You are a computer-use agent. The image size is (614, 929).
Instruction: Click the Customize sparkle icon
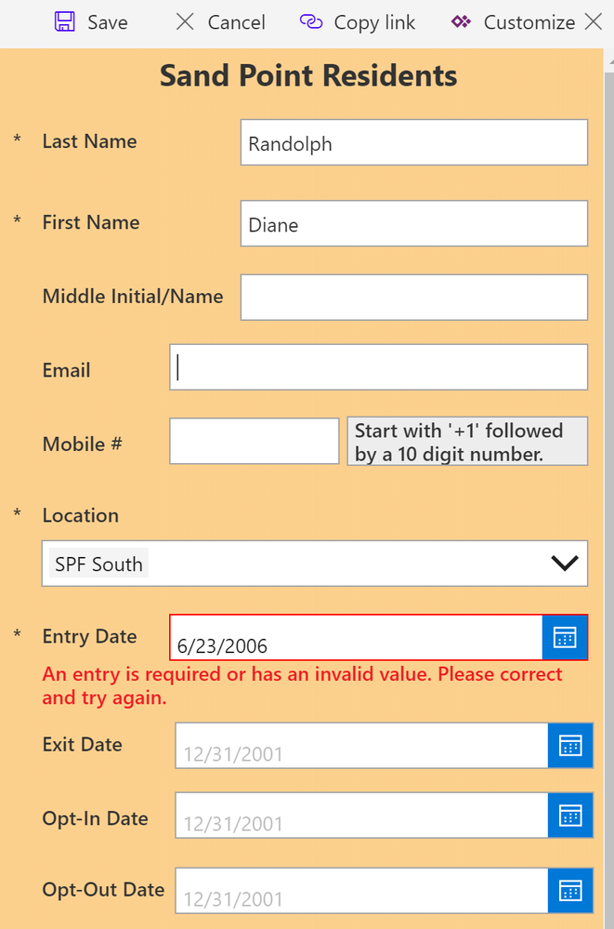tap(459, 21)
